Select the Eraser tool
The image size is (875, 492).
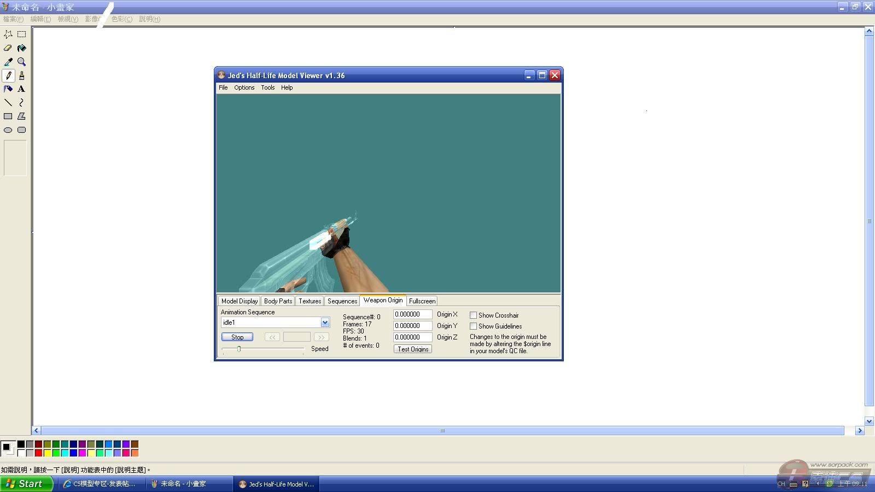point(8,48)
